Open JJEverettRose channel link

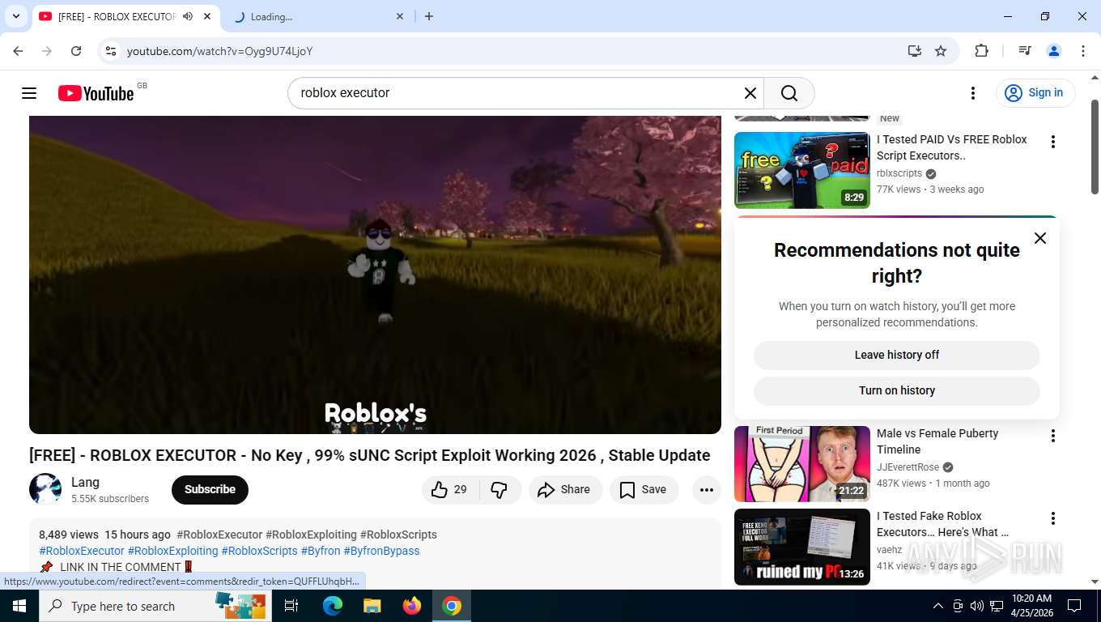908,467
